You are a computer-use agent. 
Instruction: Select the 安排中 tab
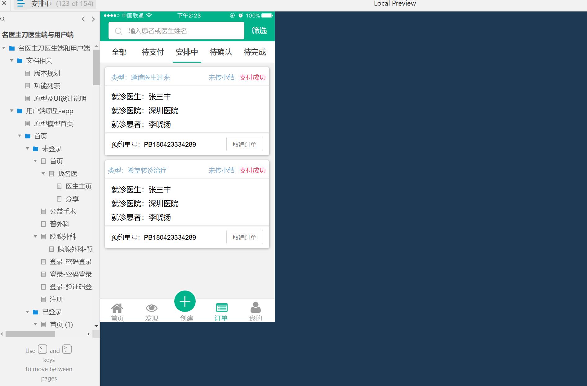187,52
